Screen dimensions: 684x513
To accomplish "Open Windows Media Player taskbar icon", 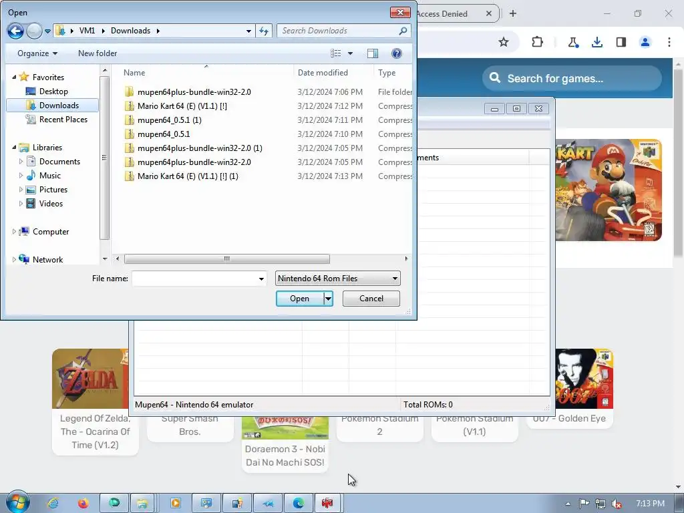I will [176, 503].
